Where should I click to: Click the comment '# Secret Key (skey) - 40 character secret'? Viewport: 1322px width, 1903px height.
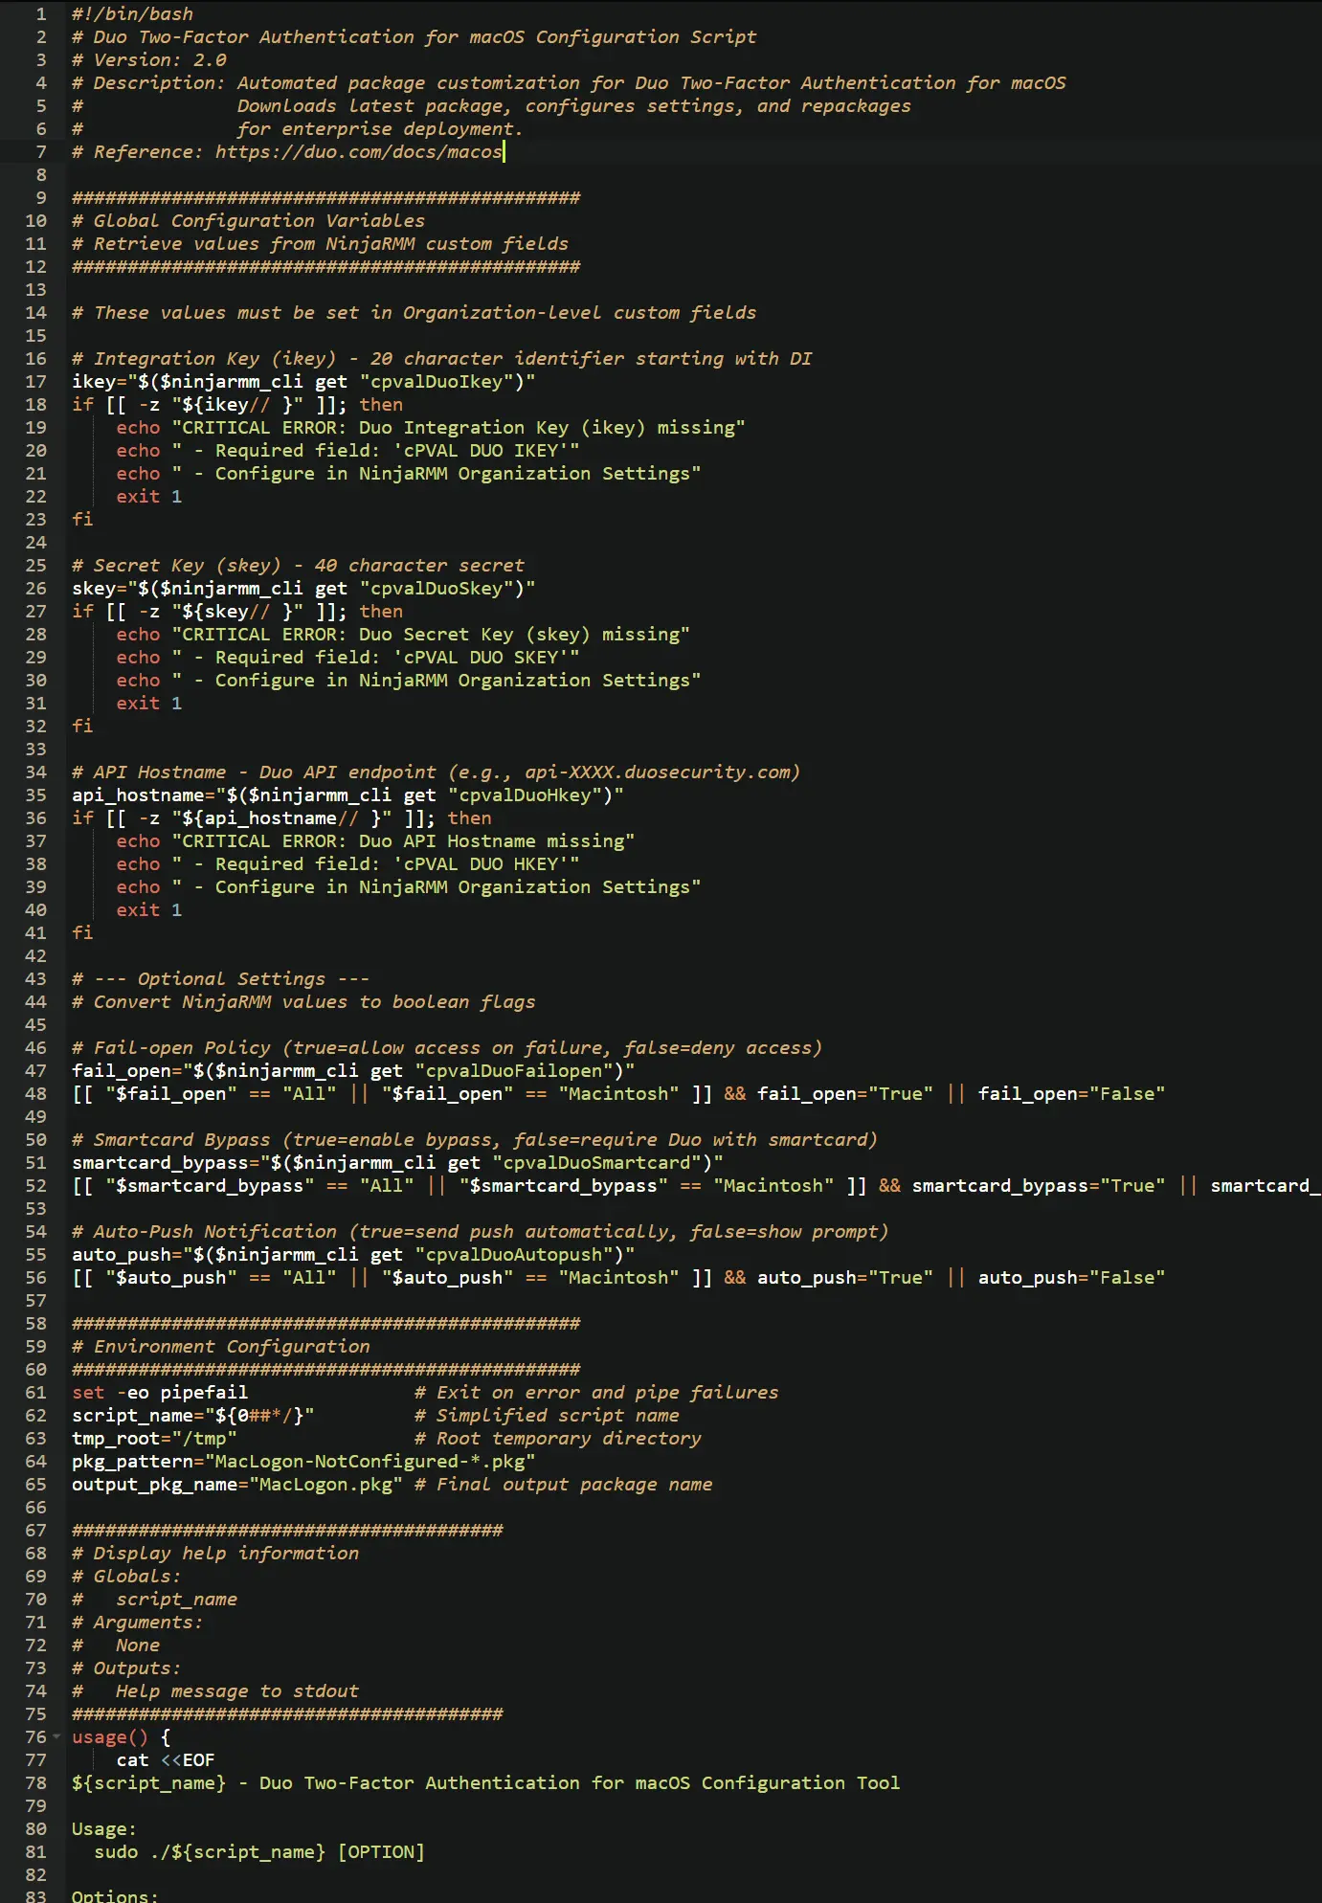(299, 565)
